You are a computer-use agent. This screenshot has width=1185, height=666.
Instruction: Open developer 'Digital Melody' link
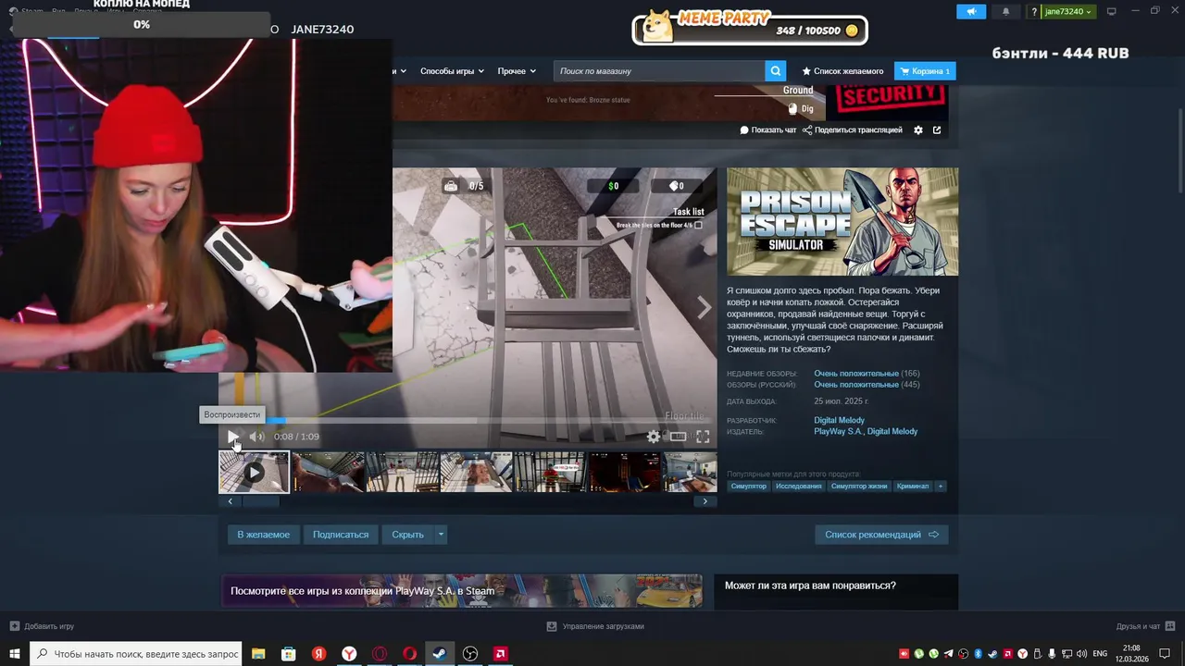839,420
